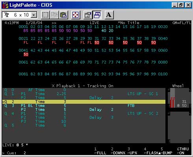Viewport: 193px width, 157px height.
Task: Click channel 33 red highlighted 50 level
Action: (x=111, y=43)
